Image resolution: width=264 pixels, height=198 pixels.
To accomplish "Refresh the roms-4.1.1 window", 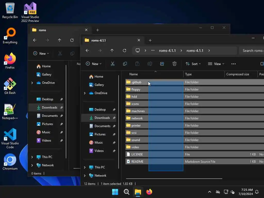I will click(125, 51).
